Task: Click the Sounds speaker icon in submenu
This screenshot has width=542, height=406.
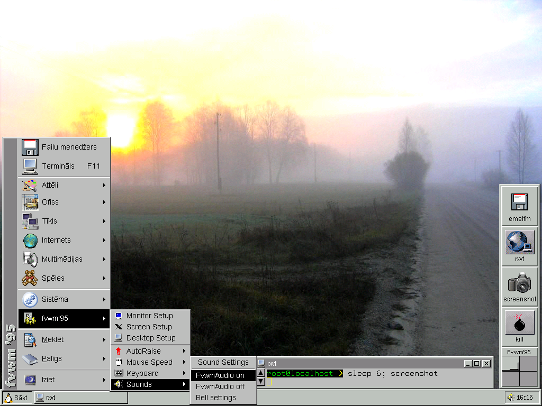Action: (119, 384)
